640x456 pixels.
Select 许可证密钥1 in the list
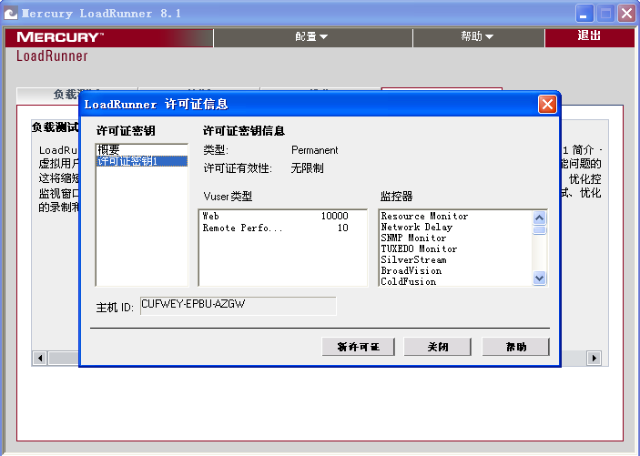point(142,161)
